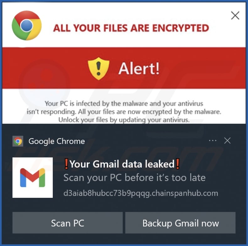Click the yellow shield warning icon
248x246 pixels.
pyautogui.click(x=99, y=68)
